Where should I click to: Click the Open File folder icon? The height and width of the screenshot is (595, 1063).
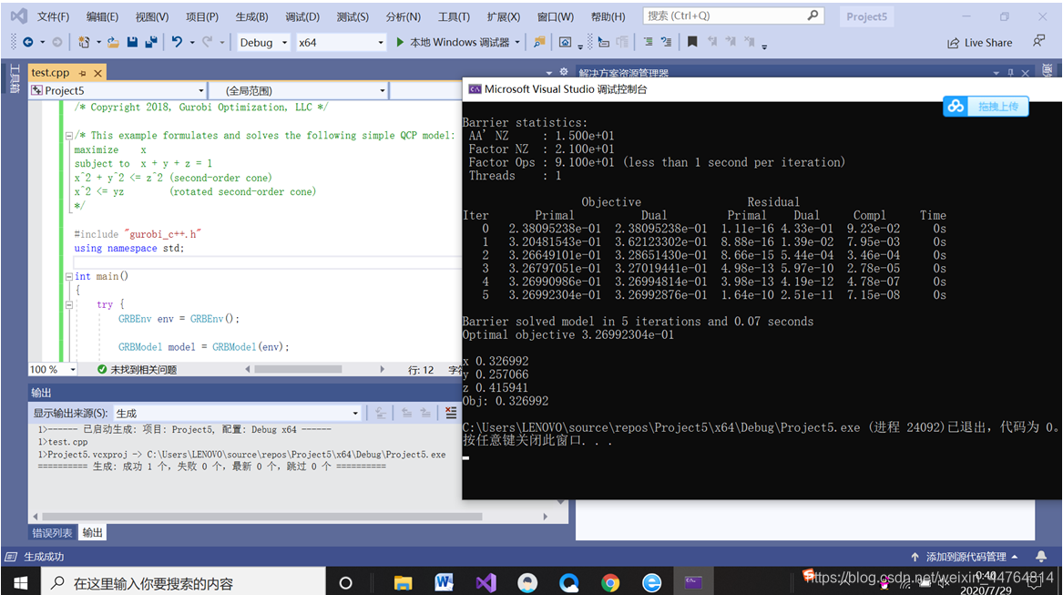113,42
